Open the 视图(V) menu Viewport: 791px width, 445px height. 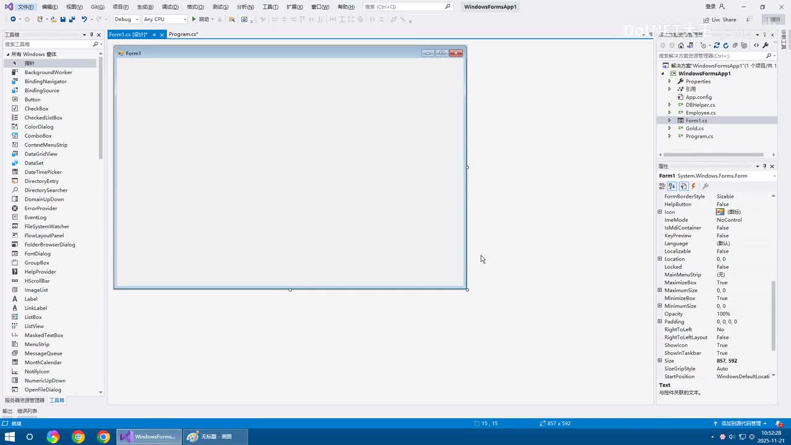point(74,7)
